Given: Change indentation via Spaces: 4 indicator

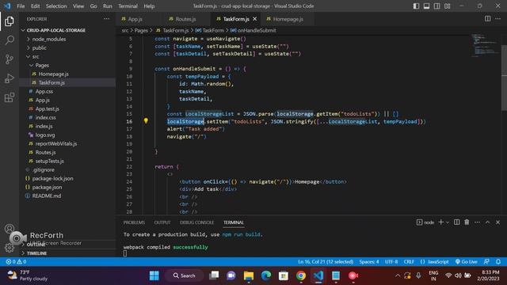Looking at the screenshot, I should (x=369, y=262).
